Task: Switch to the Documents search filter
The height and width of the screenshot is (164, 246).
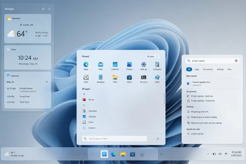Action: click(208, 69)
